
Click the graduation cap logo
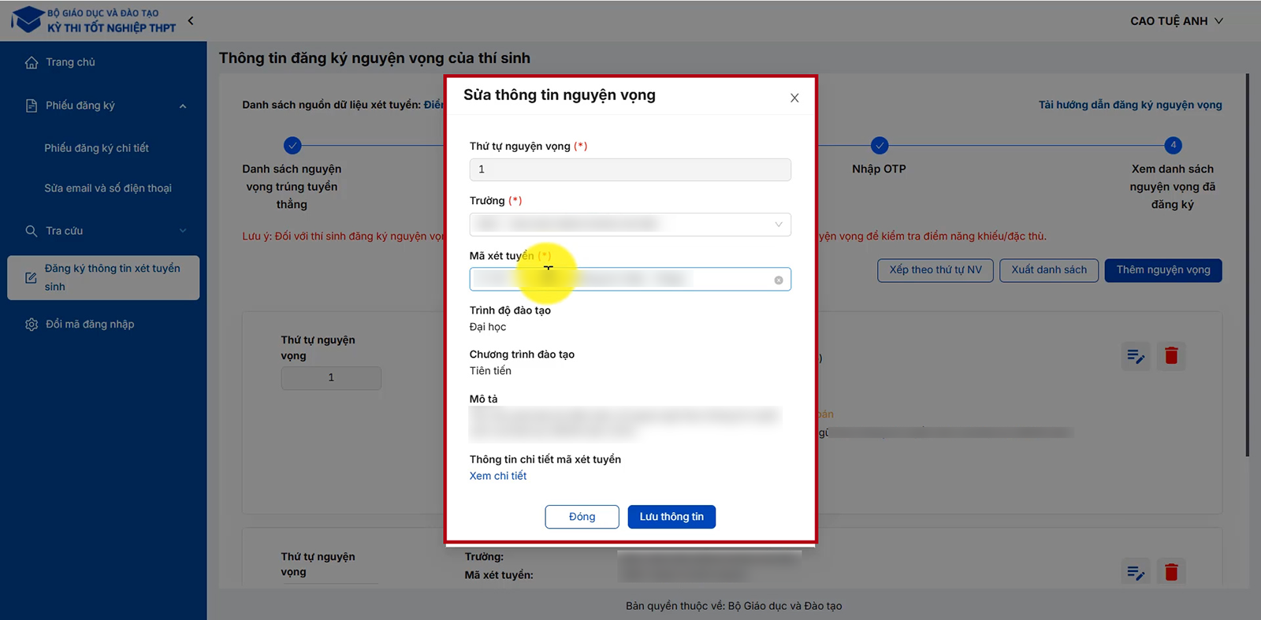[x=28, y=20]
